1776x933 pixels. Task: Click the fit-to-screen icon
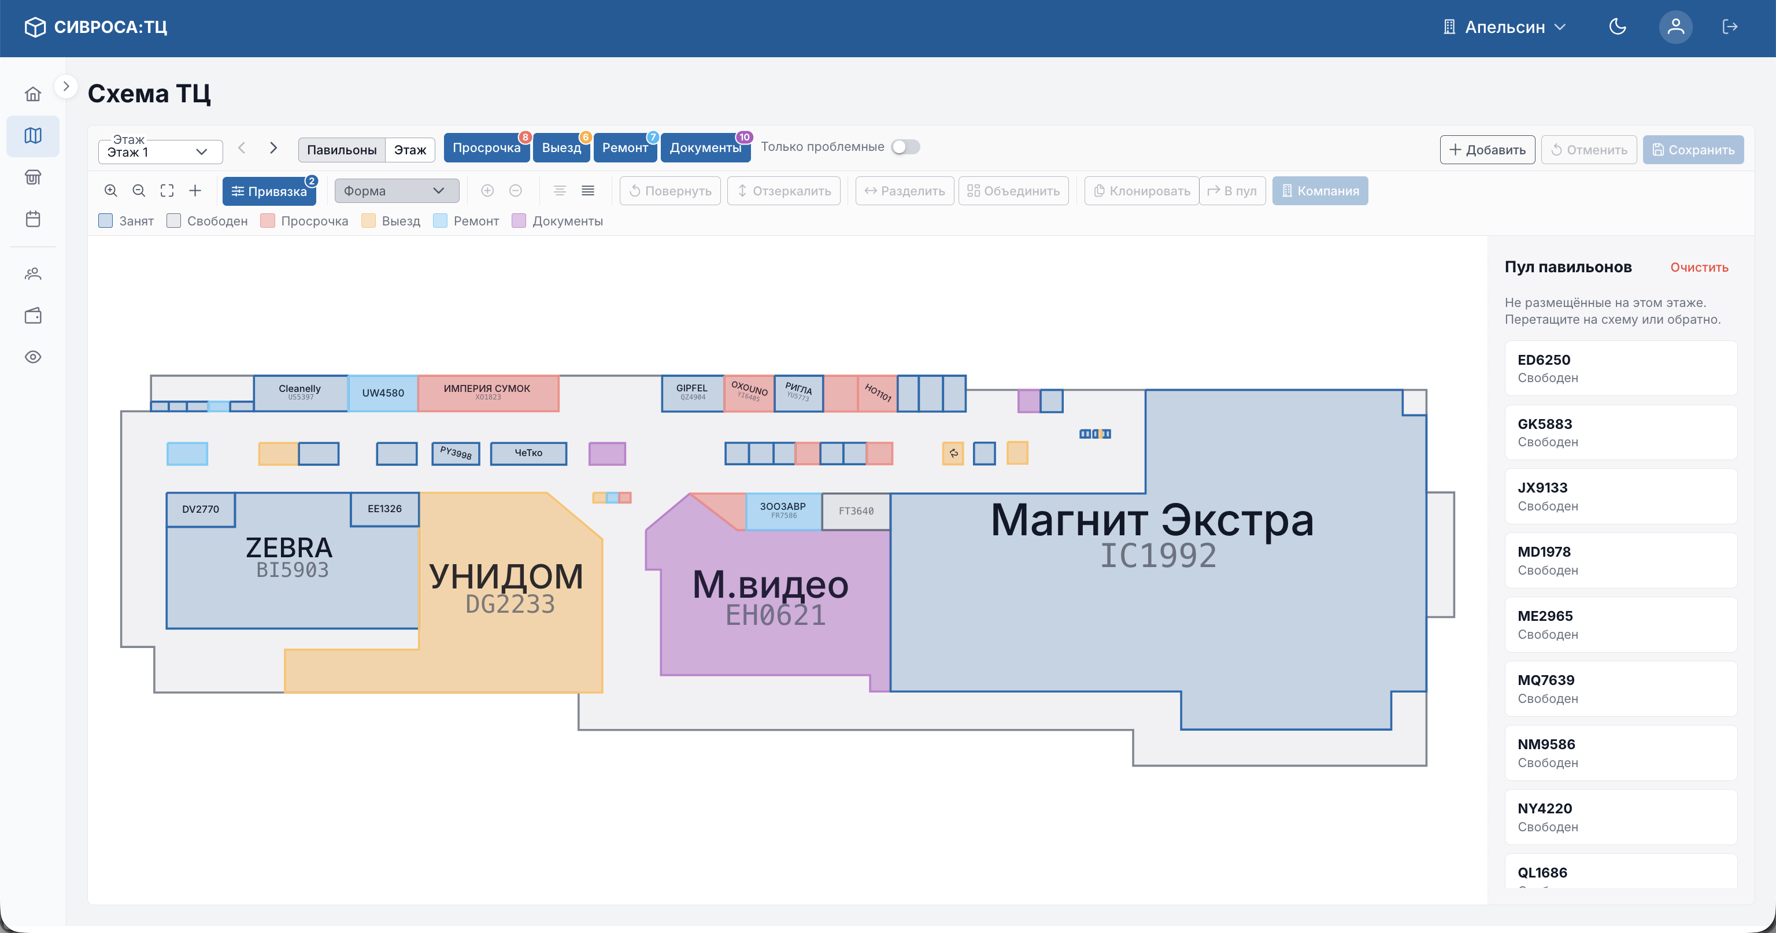pyautogui.click(x=167, y=191)
